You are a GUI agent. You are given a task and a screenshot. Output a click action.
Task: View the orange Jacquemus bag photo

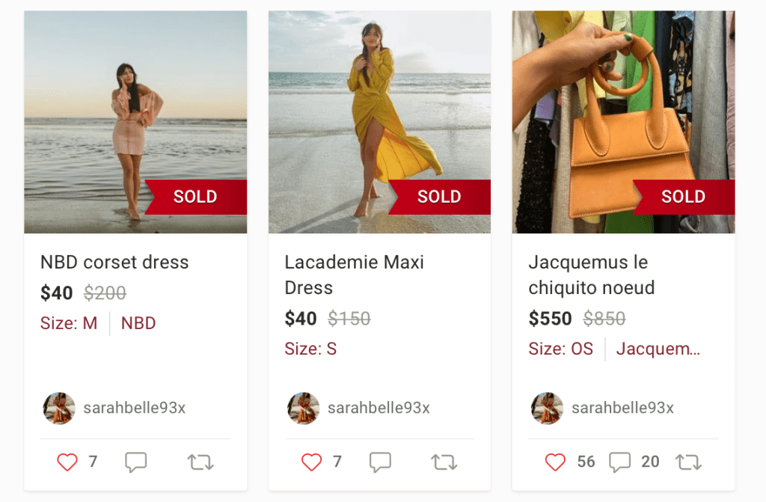click(623, 122)
